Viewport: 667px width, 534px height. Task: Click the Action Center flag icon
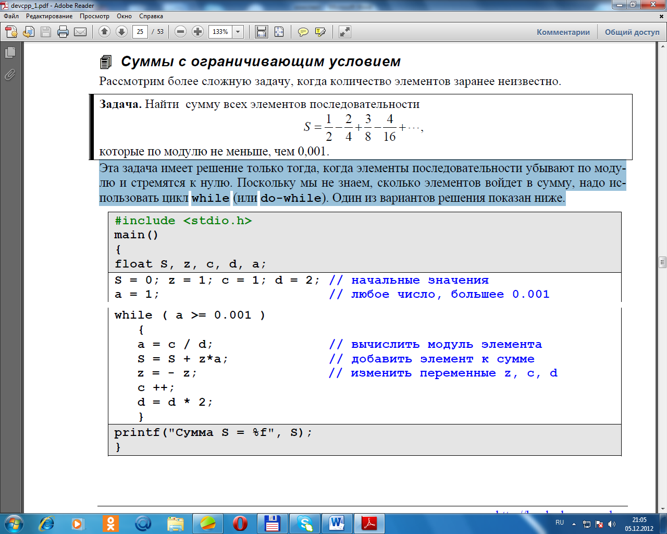coord(599,524)
